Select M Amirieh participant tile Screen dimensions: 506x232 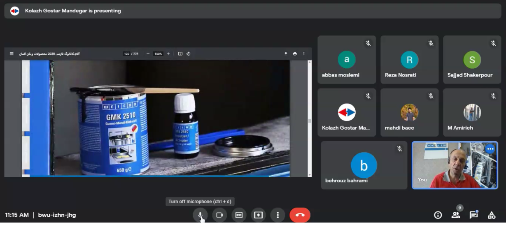[x=472, y=112]
